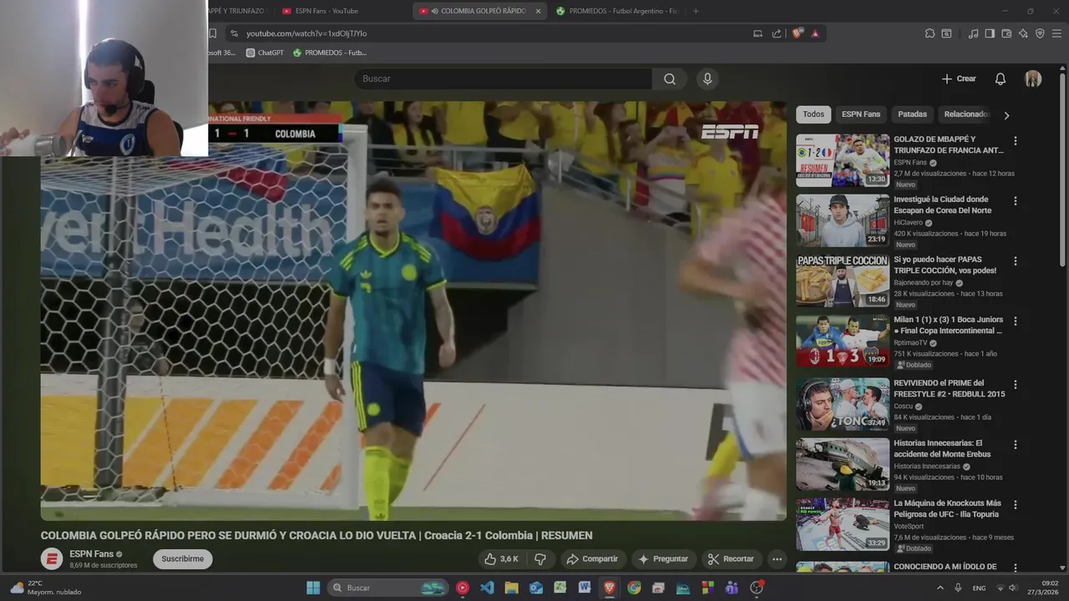Open Brave Leo AI sparkle icon
This screenshot has width=1069, height=601.
coord(1023,33)
